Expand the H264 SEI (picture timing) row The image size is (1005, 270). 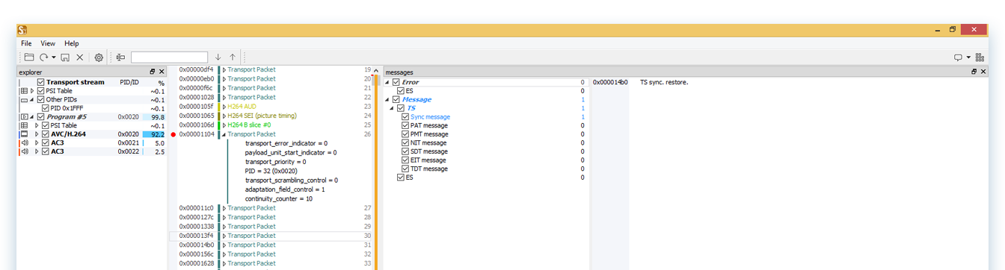click(224, 116)
